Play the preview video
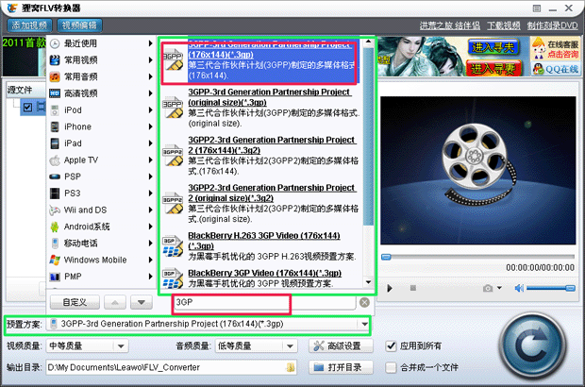The width and height of the screenshot is (585, 387). tap(389, 288)
